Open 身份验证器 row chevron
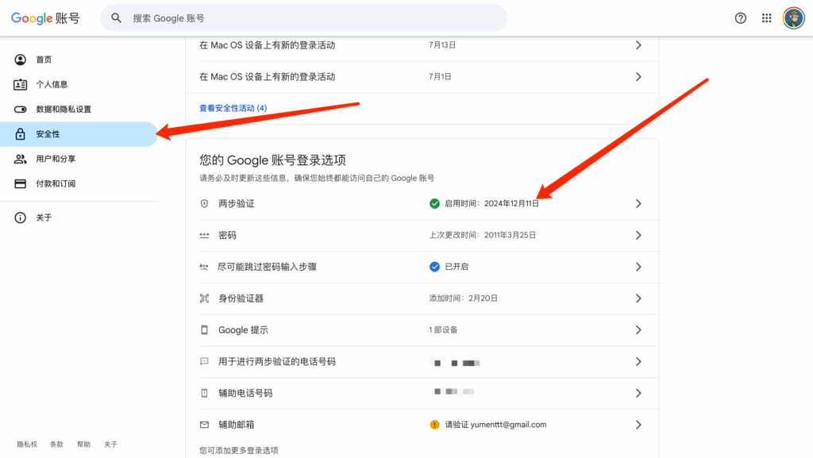Image resolution: width=813 pixels, height=458 pixels. coord(638,298)
